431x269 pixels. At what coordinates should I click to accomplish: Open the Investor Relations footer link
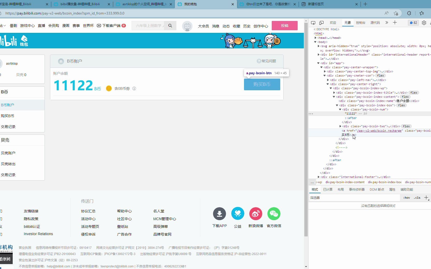coord(38,234)
